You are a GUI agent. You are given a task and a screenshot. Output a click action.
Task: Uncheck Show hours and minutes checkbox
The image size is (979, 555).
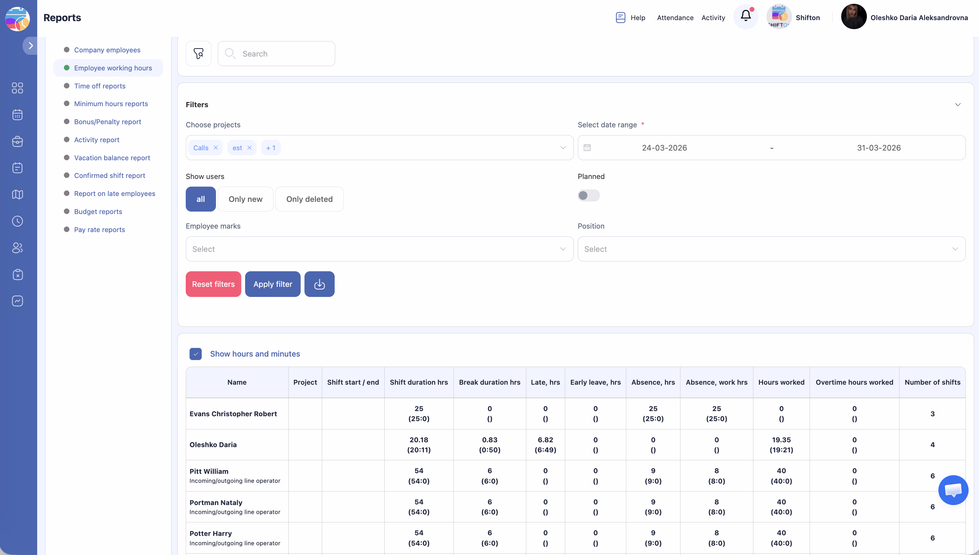click(196, 354)
